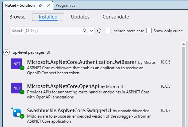
Task: Select Microsoft.AspNetCore.OpenApi package name
Action: coord(63,86)
